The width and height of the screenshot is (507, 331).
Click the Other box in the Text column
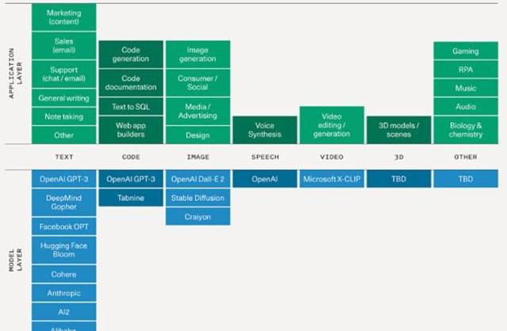(63, 135)
